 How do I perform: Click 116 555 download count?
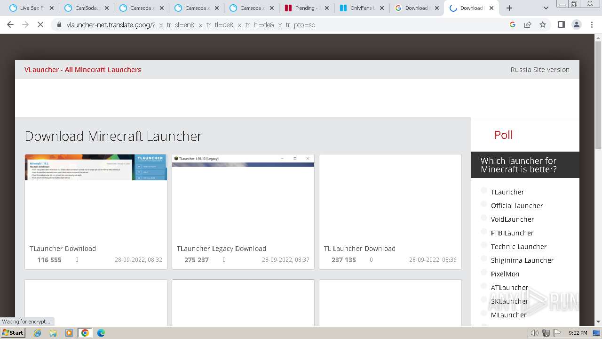(x=49, y=260)
